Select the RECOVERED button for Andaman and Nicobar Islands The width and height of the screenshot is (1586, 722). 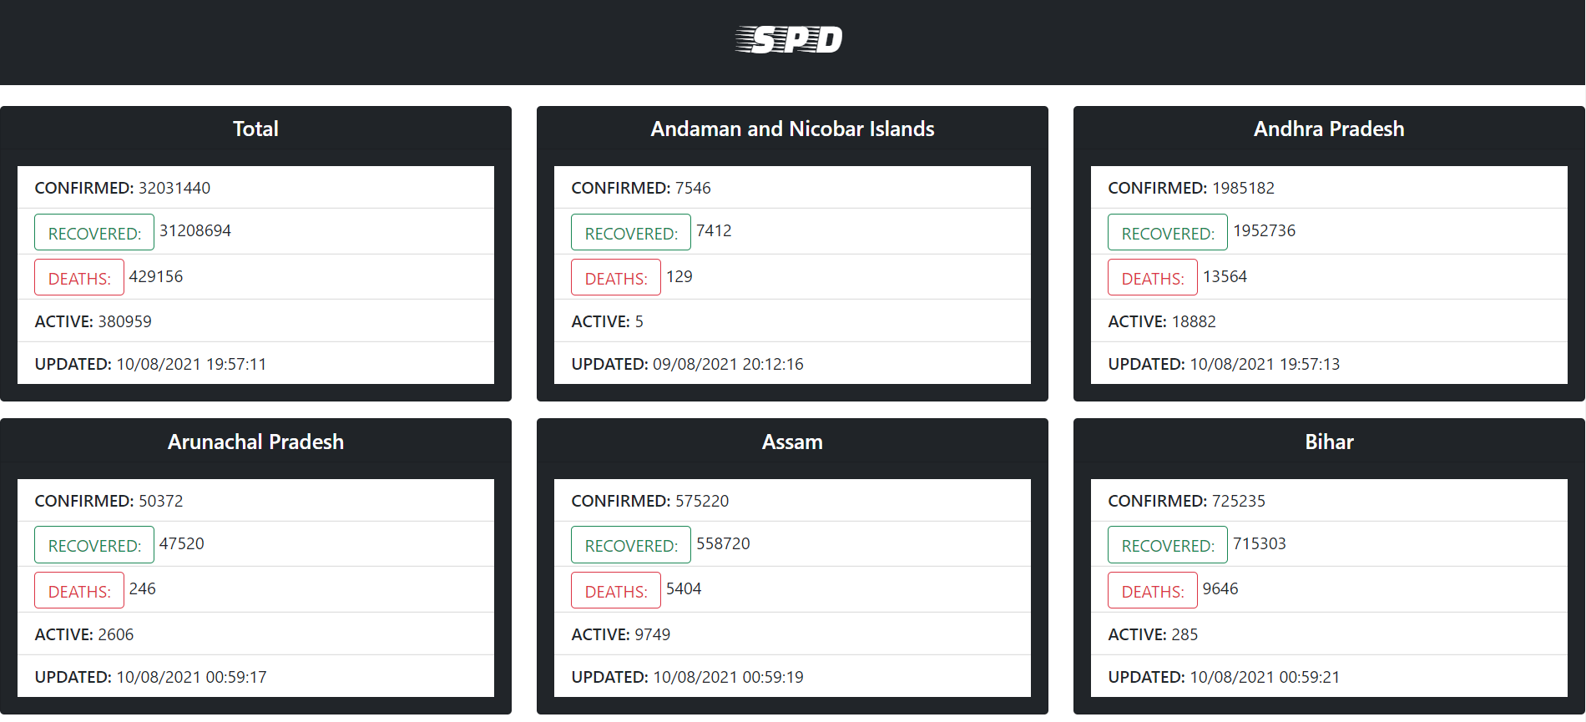[631, 232]
